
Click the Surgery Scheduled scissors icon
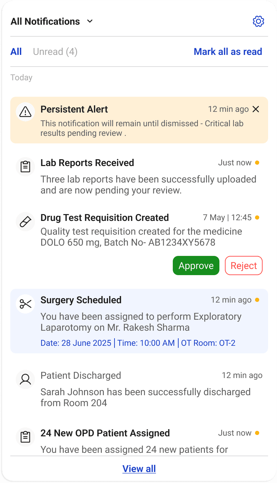25,304
